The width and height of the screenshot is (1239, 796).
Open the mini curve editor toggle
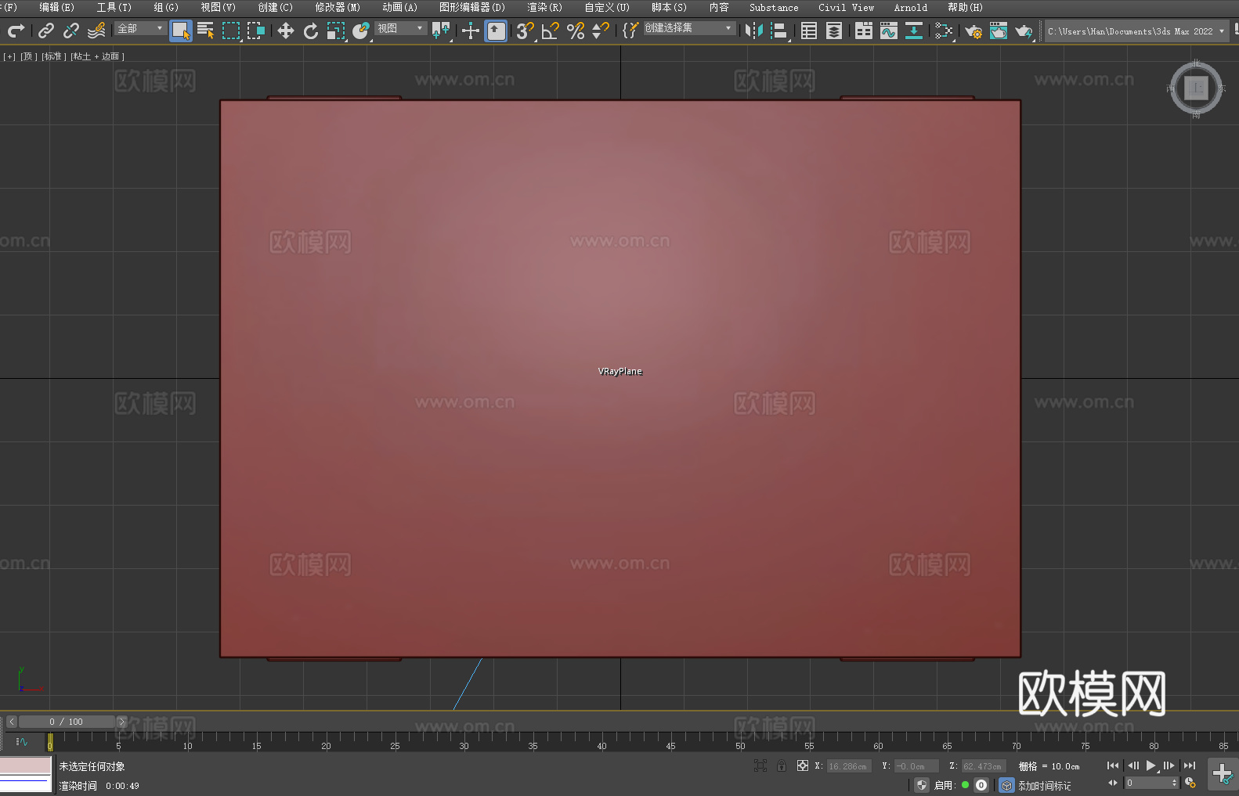click(22, 742)
